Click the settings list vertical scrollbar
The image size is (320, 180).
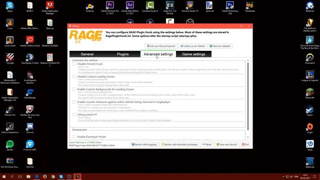248,96
